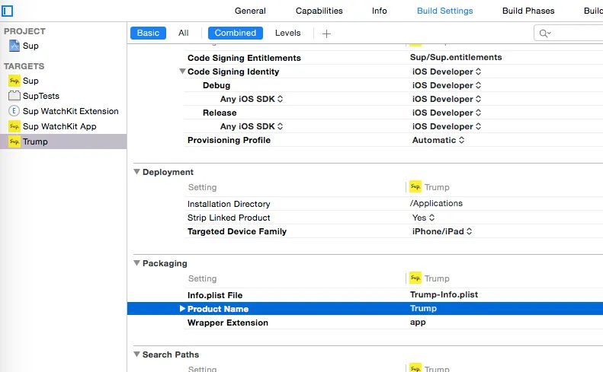Click the build settings search field
Screen dimensions: 603x372
coord(572,33)
